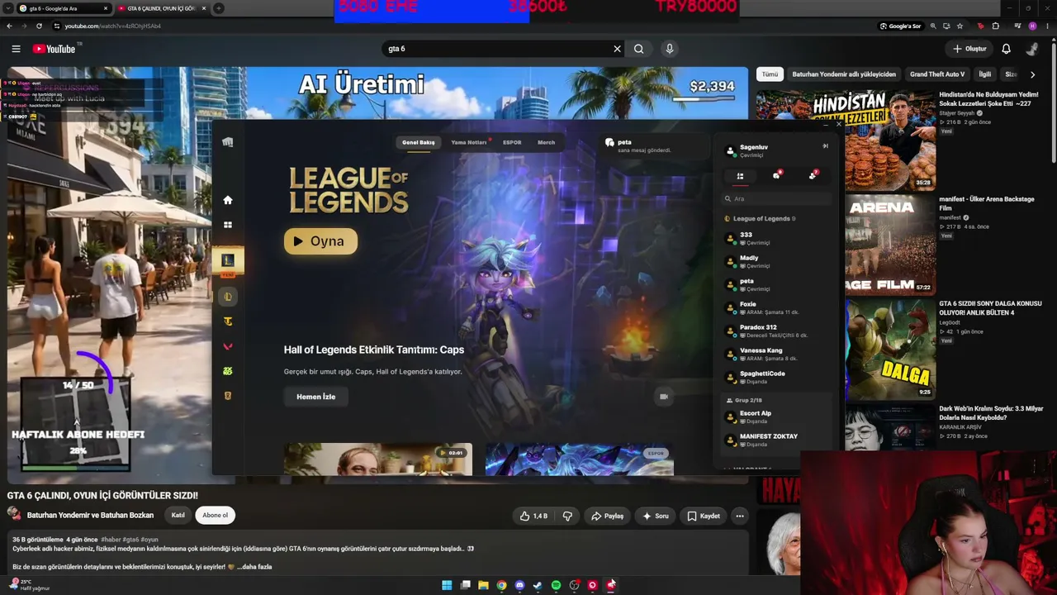Click the video camera icon on the banner
The height and width of the screenshot is (595, 1057).
663,397
